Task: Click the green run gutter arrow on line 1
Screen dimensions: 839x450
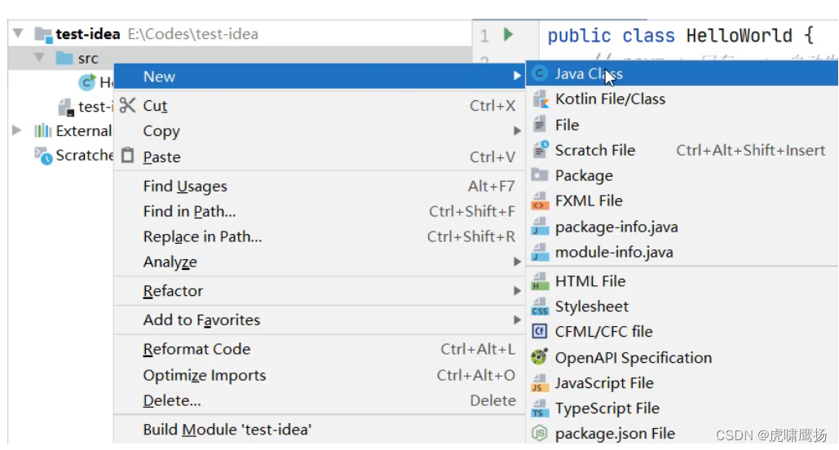Action: point(508,35)
